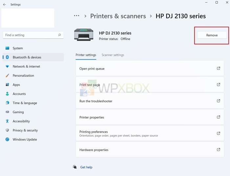Viewport: 230px width, 176px height.
Task: Click open-external icon for Open print queue
Action: (218, 68)
